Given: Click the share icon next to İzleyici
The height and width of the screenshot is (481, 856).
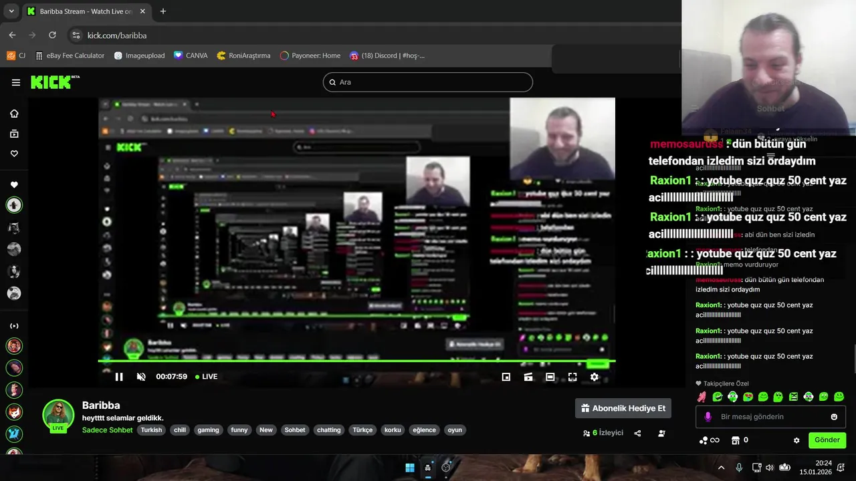Looking at the screenshot, I should pos(637,433).
